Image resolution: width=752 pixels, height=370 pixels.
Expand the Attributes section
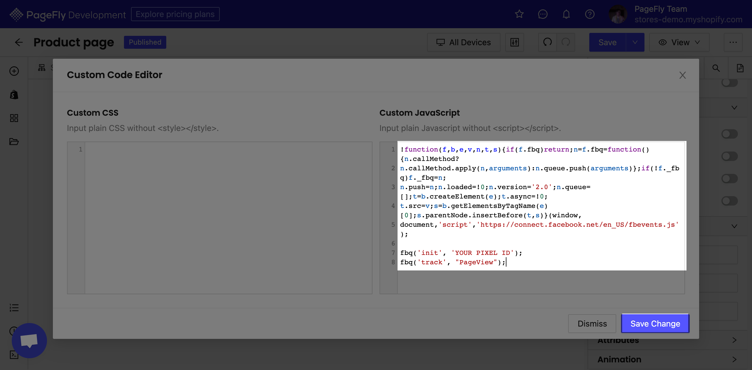[x=667, y=340]
